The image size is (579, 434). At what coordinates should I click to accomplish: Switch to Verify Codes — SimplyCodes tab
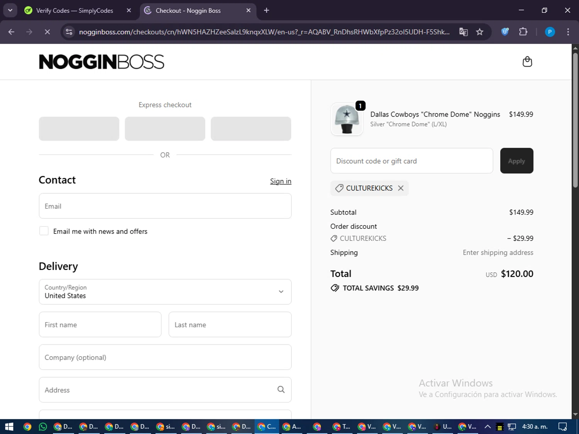(x=74, y=10)
